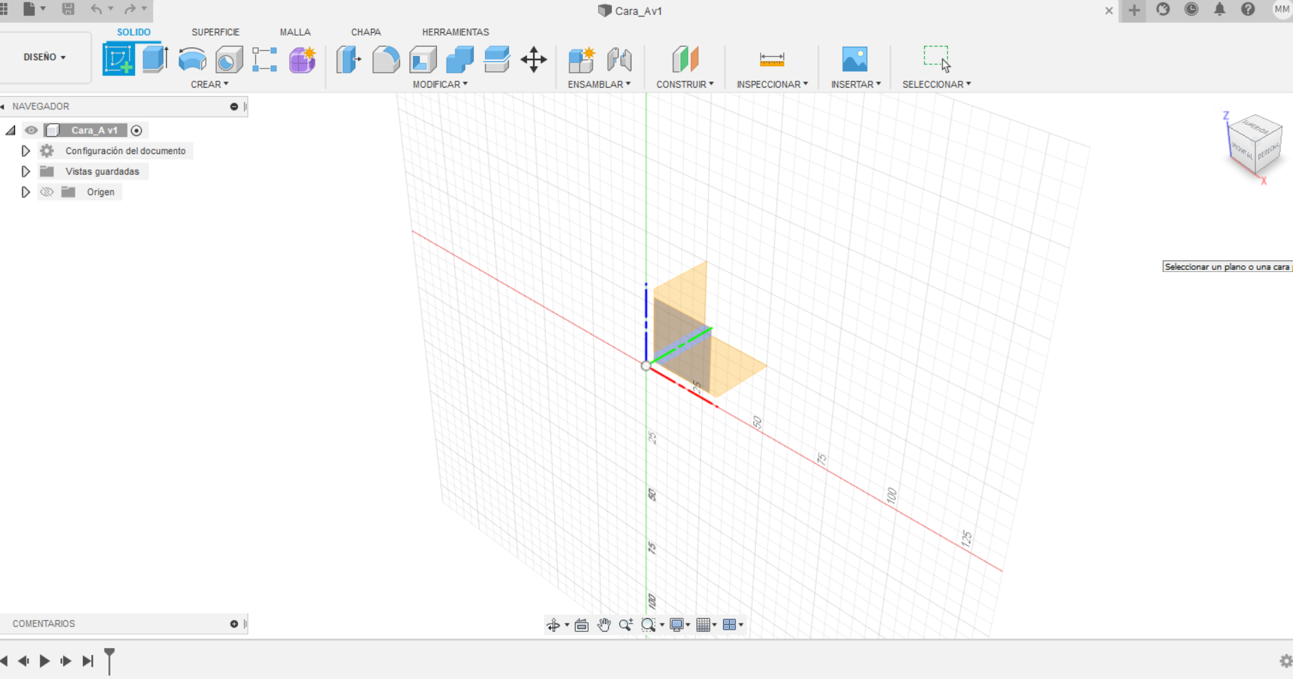Choose the Fillet tool icon
Image resolution: width=1293 pixels, height=679 pixels.
[x=386, y=60]
